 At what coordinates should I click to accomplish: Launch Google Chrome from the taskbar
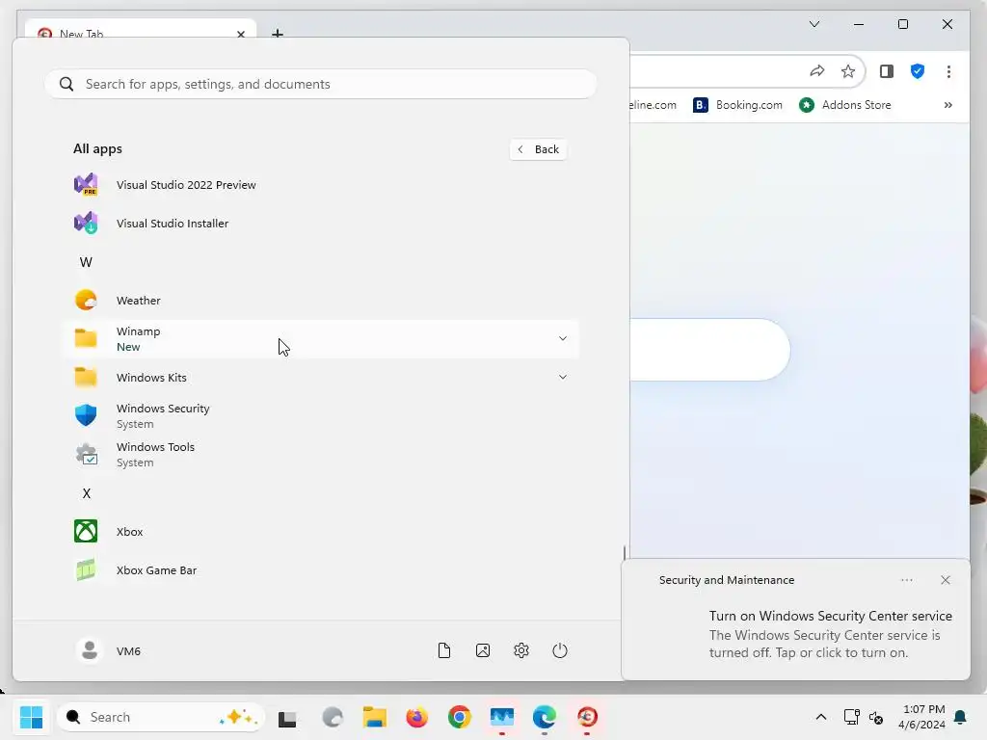point(460,717)
